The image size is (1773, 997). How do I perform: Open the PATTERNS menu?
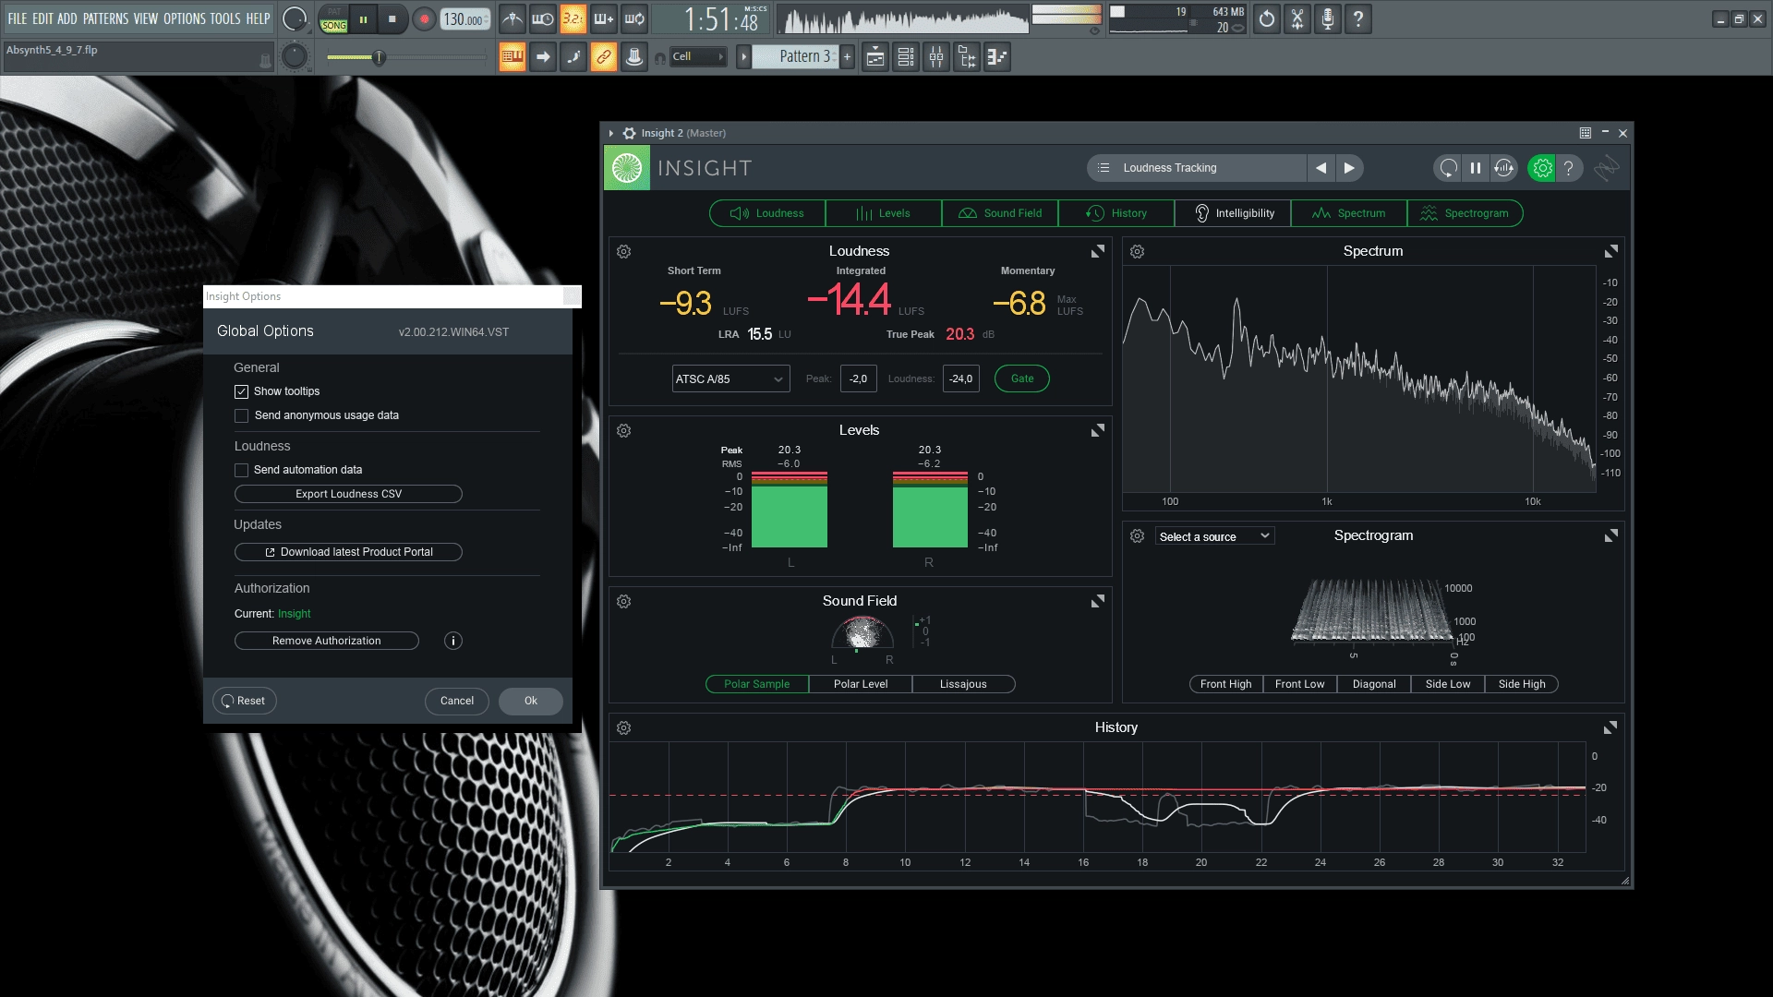pyautogui.click(x=105, y=18)
